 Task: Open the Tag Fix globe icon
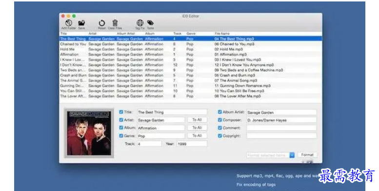click(x=140, y=23)
